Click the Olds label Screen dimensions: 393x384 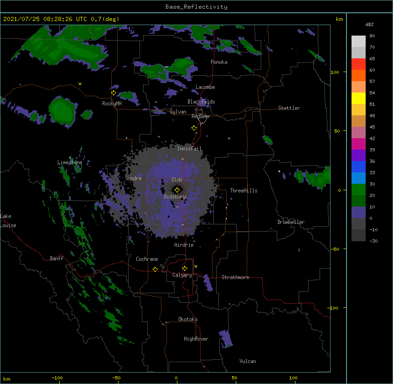tap(177, 180)
